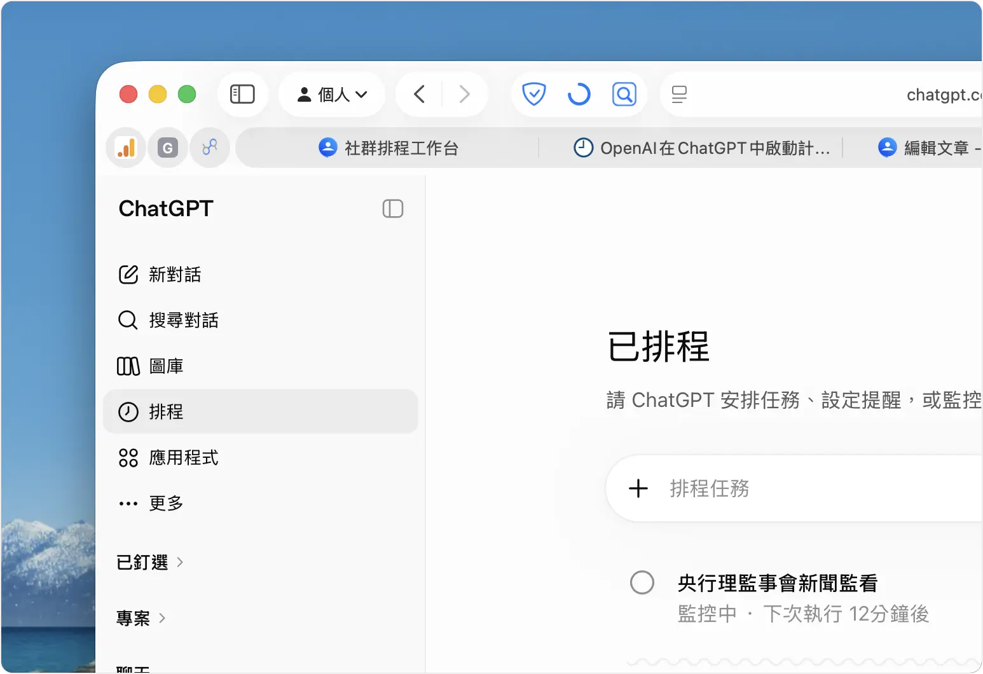This screenshot has height=674, width=983.
Task: Switch to the 社群排程工作台 tab
Action: click(x=388, y=148)
